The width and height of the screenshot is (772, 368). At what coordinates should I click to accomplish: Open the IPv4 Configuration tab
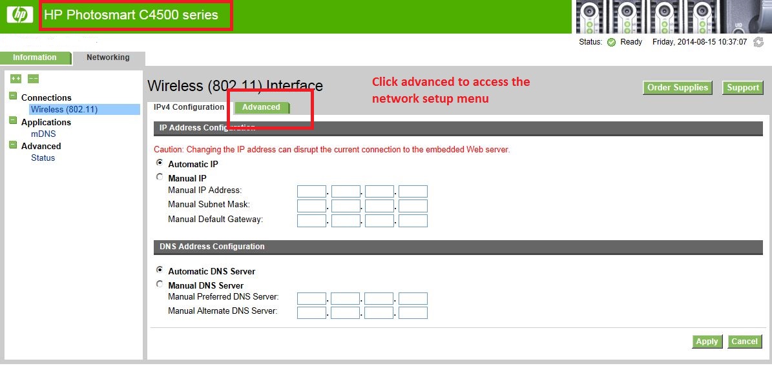(x=189, y=107)
